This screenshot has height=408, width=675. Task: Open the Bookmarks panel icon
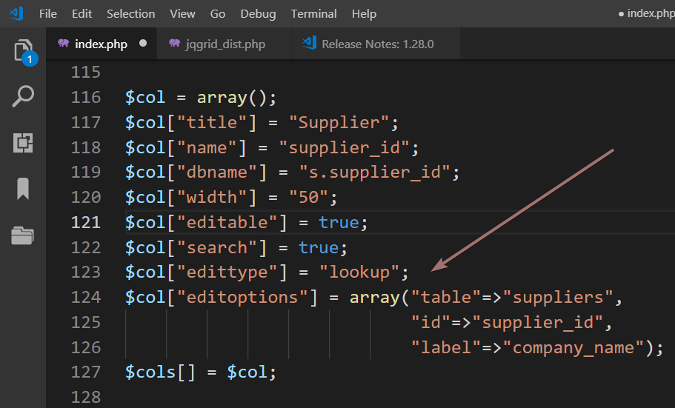[x=23, y=189]
